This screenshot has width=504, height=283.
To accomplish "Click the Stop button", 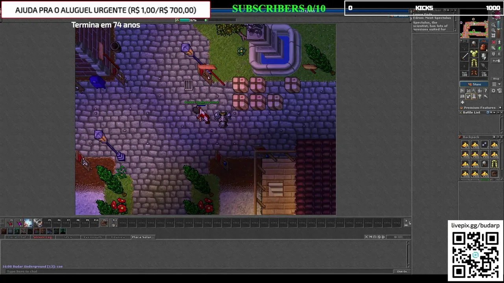I will pyautogui.click(x=496, y=79).
